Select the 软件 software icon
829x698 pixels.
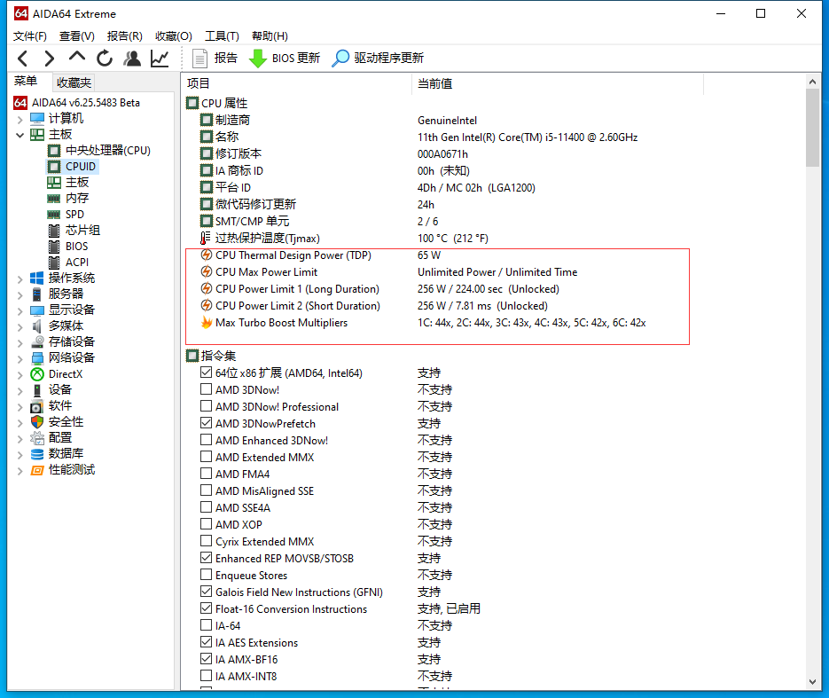[37, 406]
